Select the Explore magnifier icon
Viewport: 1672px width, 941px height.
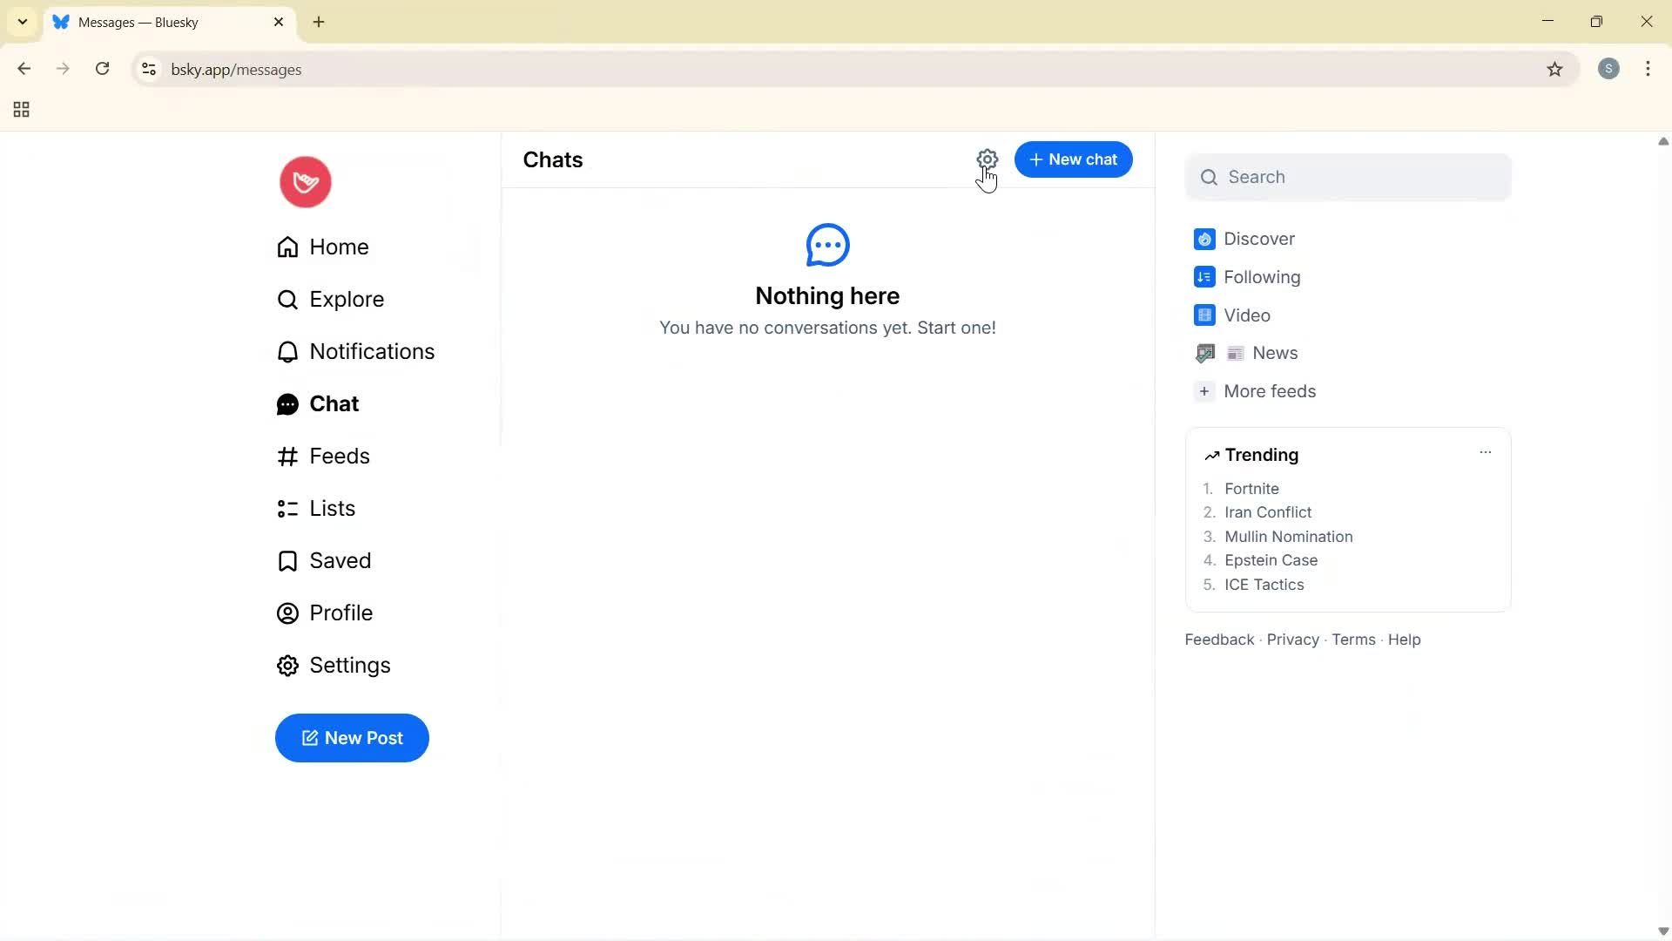click(287, 299)
